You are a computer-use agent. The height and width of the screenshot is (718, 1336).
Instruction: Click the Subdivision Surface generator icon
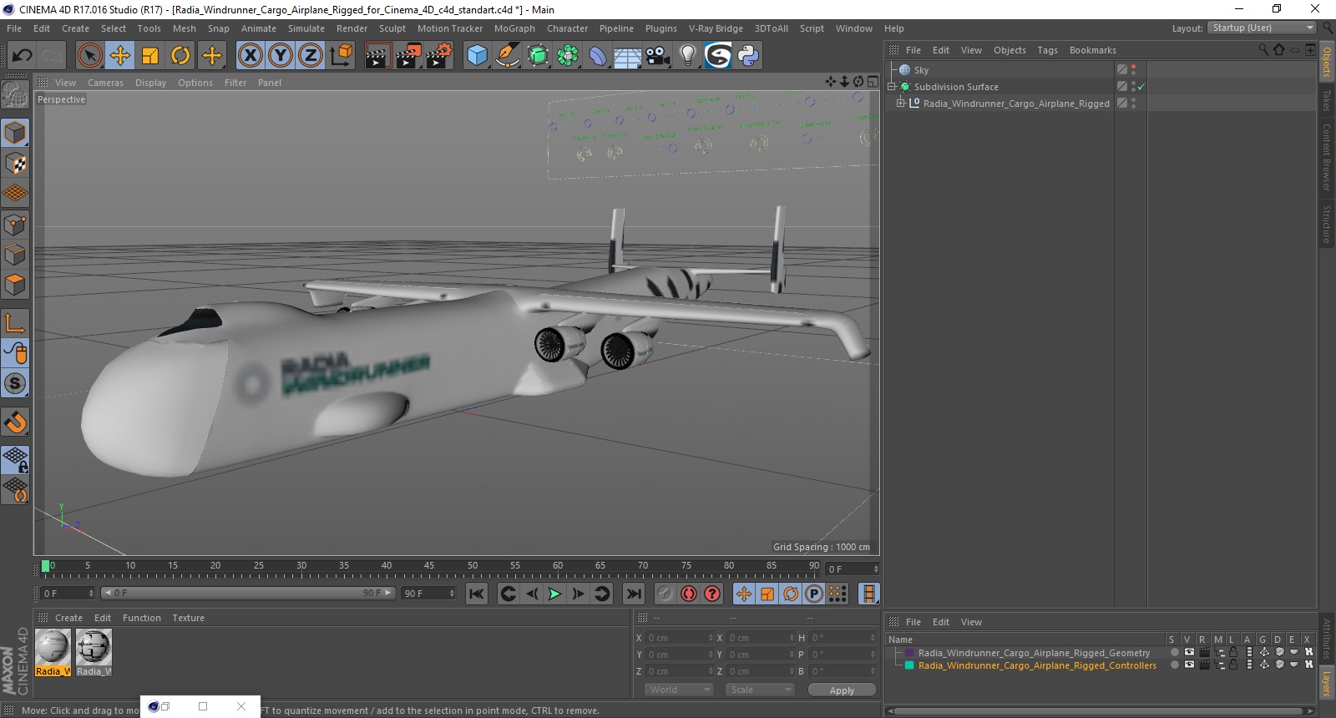coord(539,56)
